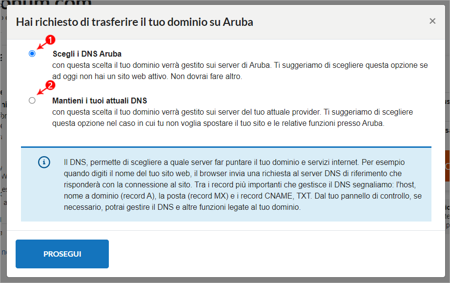Select the 'Mantieni i tuoi attuali DNS' radio button
The width and height of the screenshot is (450, 283).
(x=32, y=101)
